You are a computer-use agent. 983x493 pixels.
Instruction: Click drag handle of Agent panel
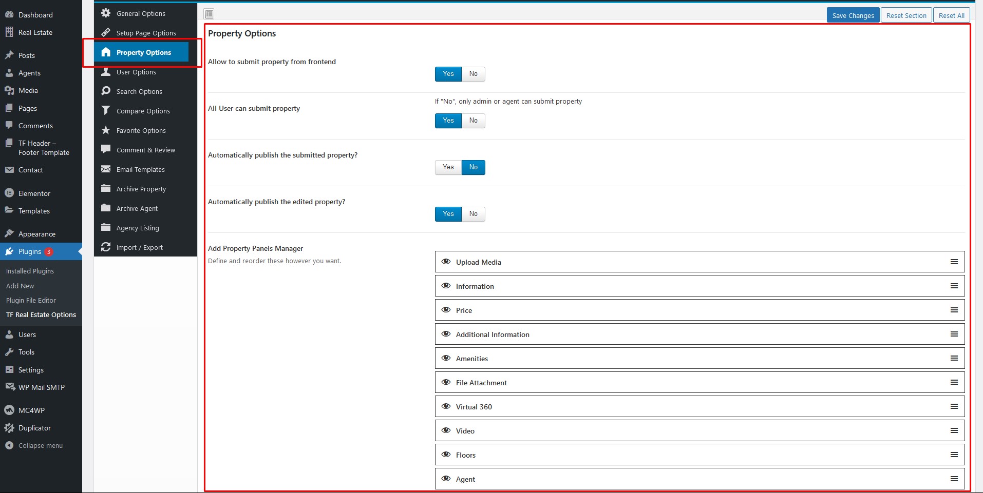click(954, 479)
